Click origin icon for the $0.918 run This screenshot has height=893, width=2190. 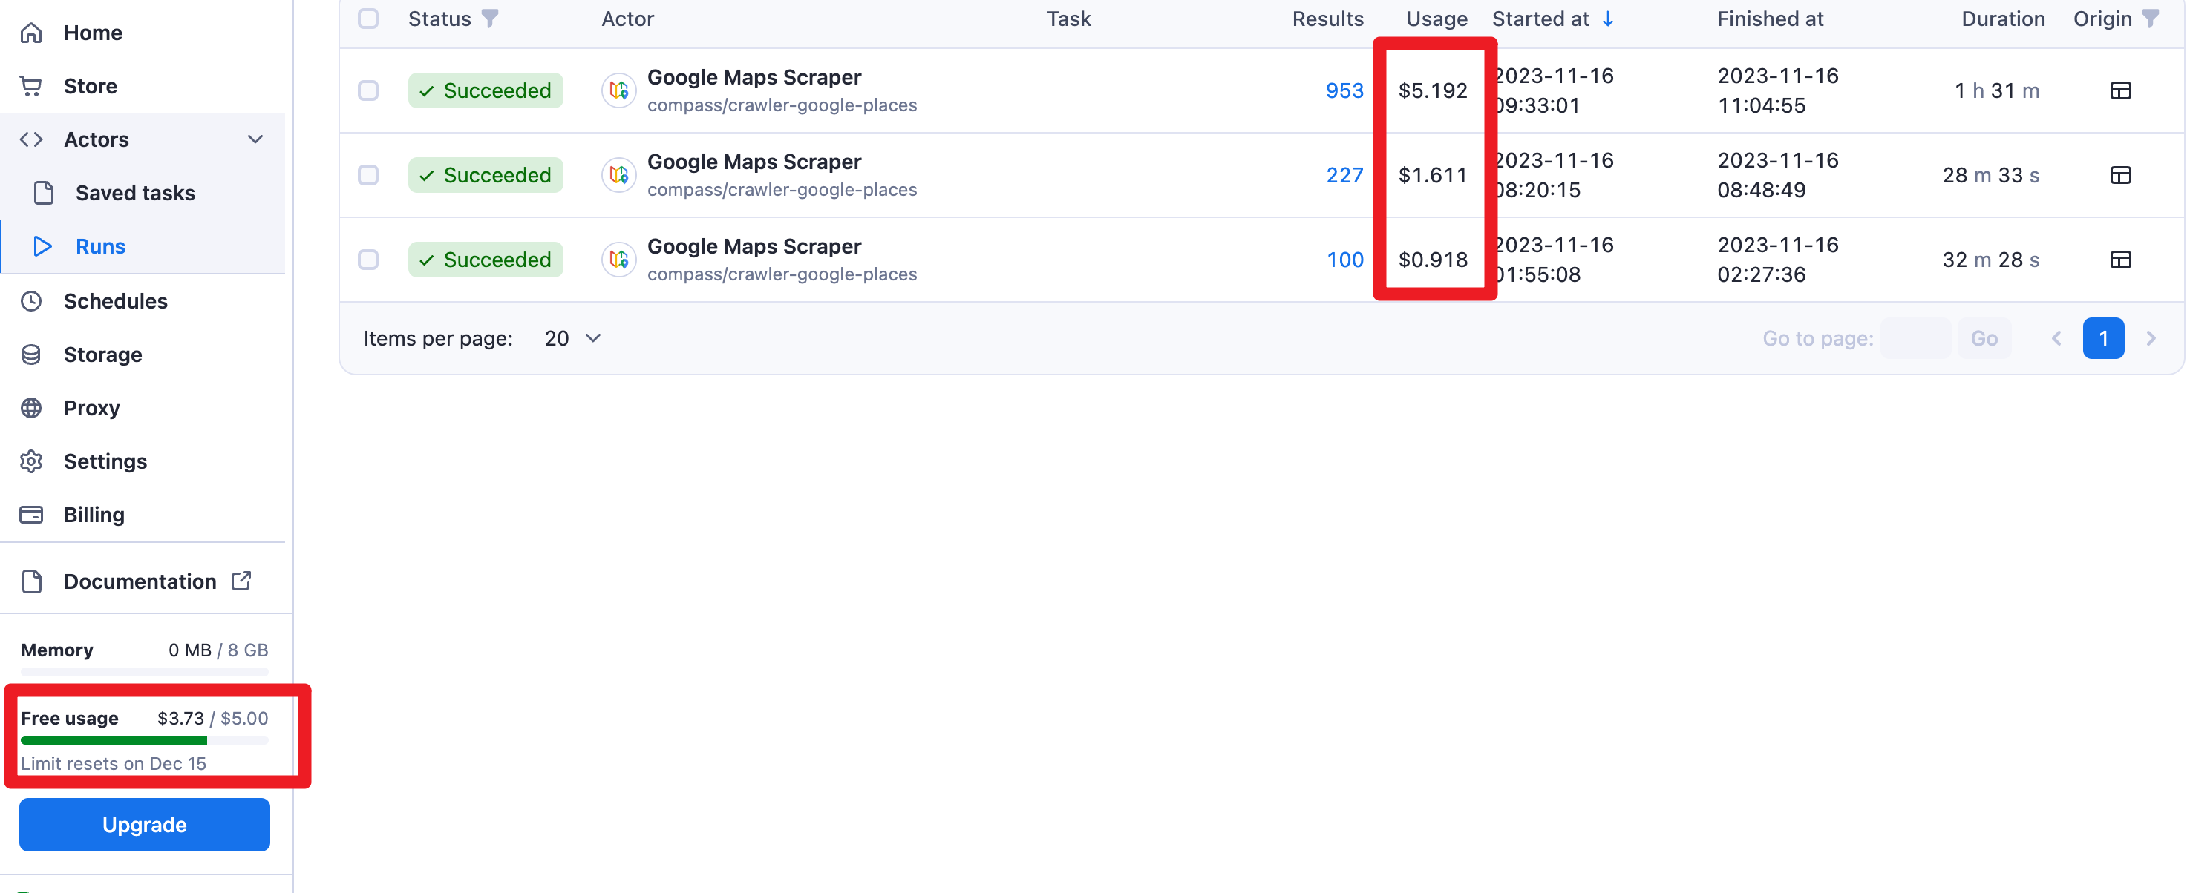2120,260
